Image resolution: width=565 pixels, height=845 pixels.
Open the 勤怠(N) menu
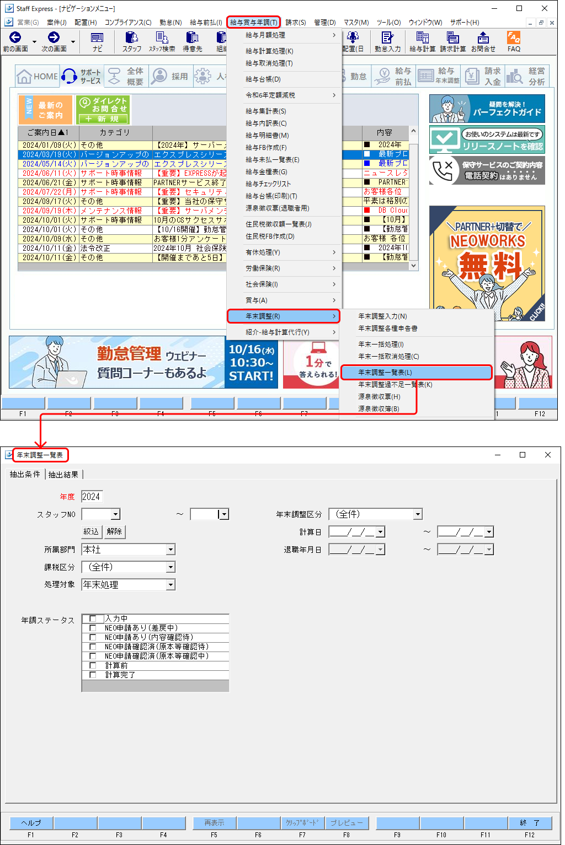click(170, 23)
